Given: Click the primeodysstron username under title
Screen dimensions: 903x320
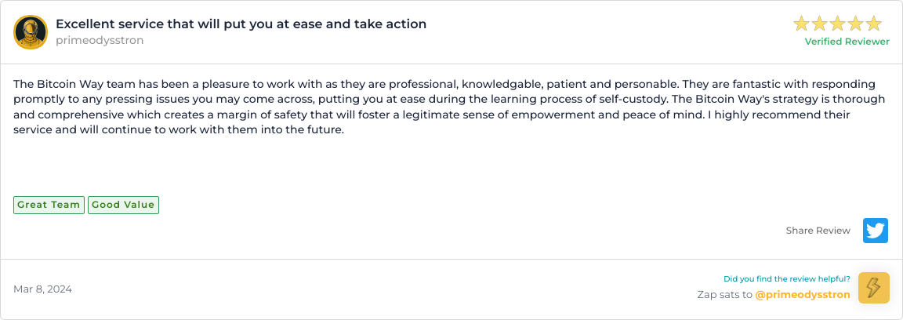Looking at the screenshot, I should click(x=100, y=40).
